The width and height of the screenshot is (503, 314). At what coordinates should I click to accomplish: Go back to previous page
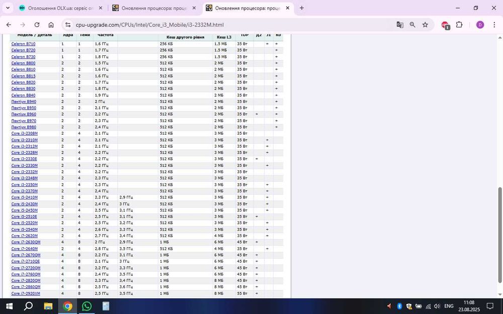9,25
